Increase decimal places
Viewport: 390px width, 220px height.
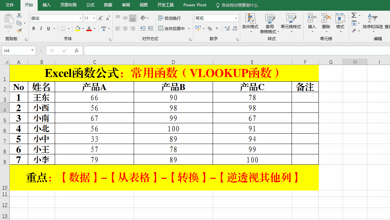click(x=227, y=28)
